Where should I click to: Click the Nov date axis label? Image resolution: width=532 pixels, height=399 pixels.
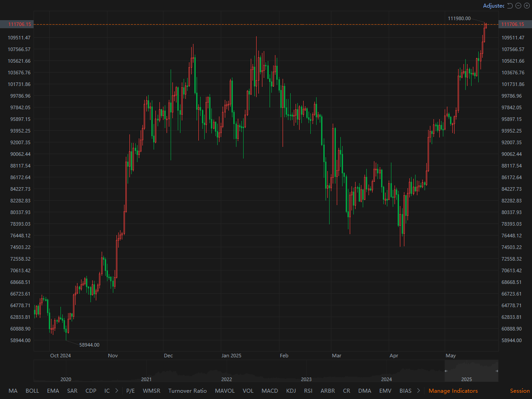113,356
